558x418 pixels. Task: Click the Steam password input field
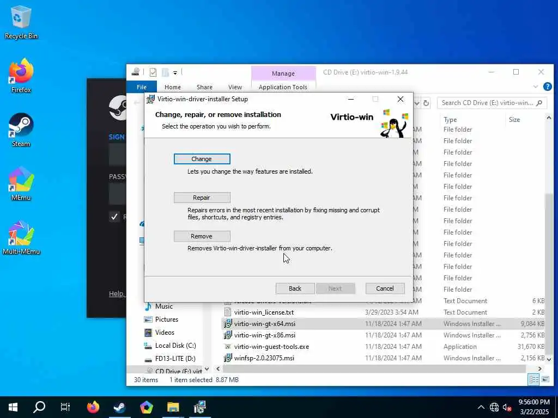[x=118, y=194]
